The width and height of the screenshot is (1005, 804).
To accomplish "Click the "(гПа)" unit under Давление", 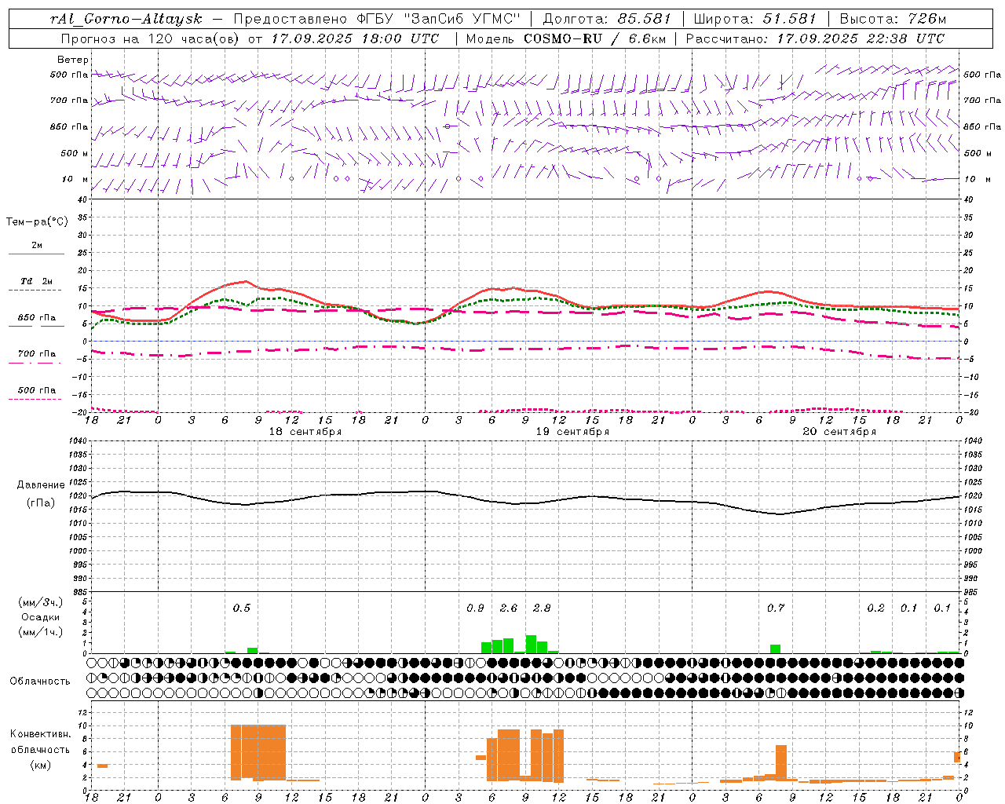I will (x=41, y=503).
